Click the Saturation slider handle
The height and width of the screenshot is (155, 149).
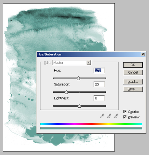pos(66,92)
